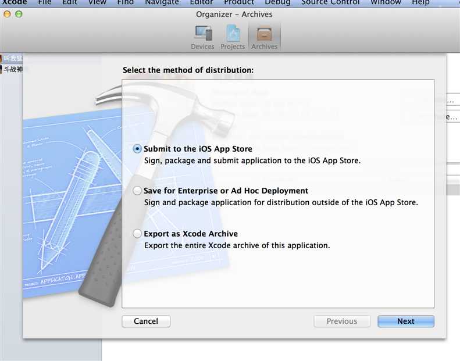This screenshot has height=361, width=460.
Task: Select Submit to the iOS App Store
Action: [137, 149]
